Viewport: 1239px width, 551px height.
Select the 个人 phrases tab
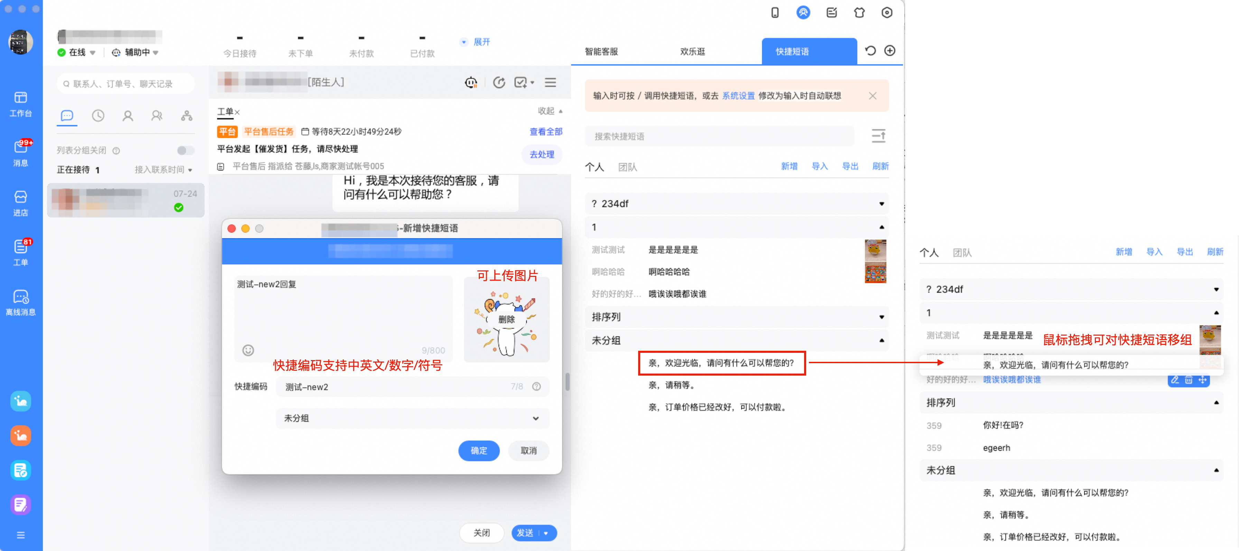click(594, 167)
